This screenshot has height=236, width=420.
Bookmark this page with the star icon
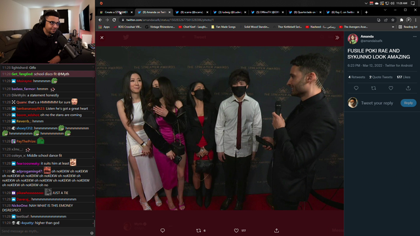[x=392, y=20]
